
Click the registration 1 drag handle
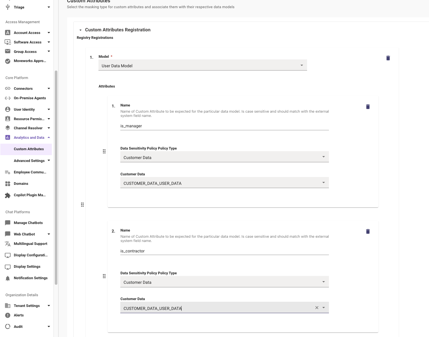pyautogui.click(x=82, y=204)
